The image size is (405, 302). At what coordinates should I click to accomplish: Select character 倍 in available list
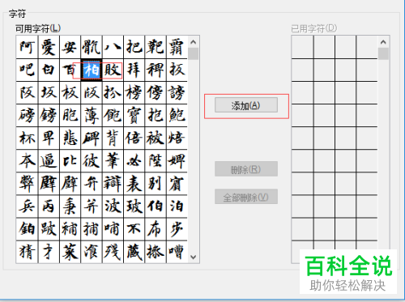[134, 138]
